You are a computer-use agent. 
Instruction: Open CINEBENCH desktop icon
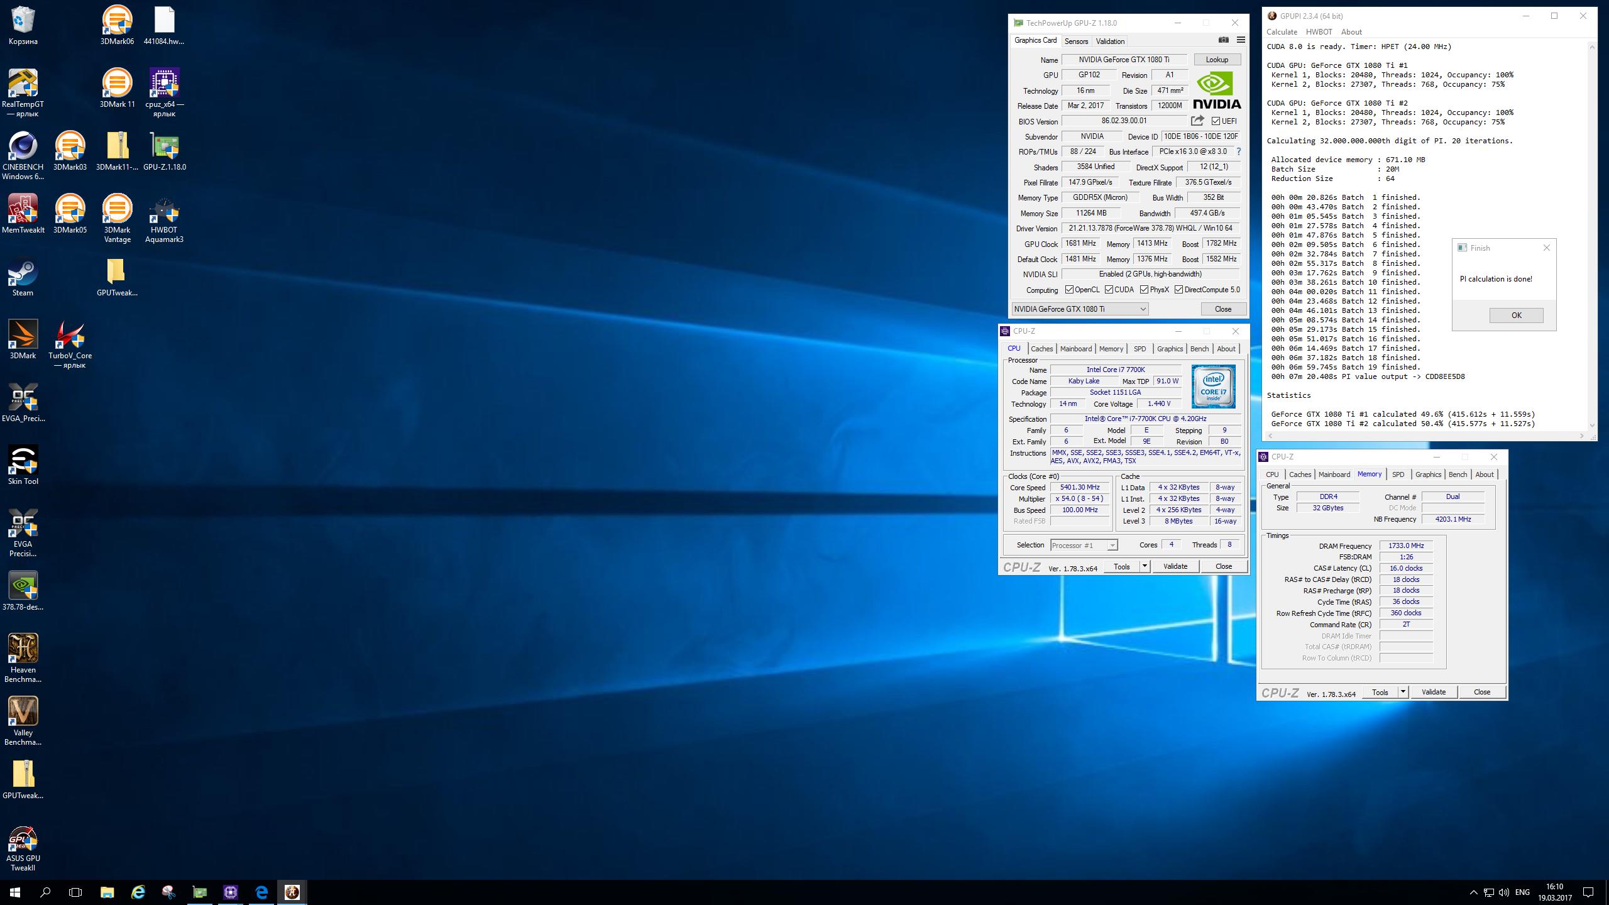(x=23, y=156)
